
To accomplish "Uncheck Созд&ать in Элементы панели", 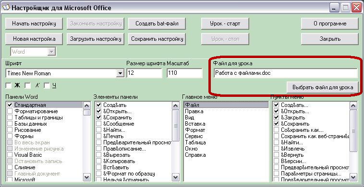I will [98, 105].
